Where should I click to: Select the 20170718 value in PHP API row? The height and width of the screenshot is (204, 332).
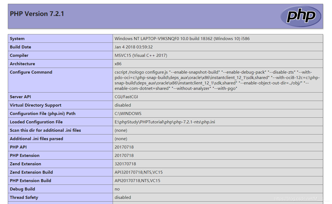click(124, 147)
